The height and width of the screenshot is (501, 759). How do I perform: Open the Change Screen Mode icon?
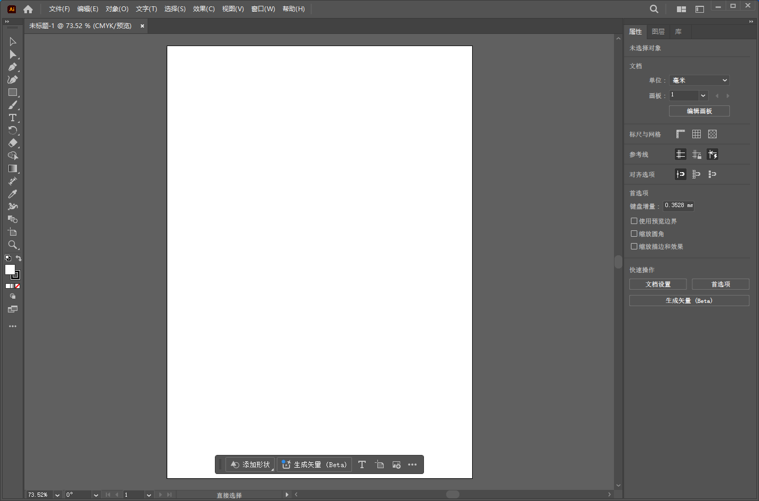13,309
